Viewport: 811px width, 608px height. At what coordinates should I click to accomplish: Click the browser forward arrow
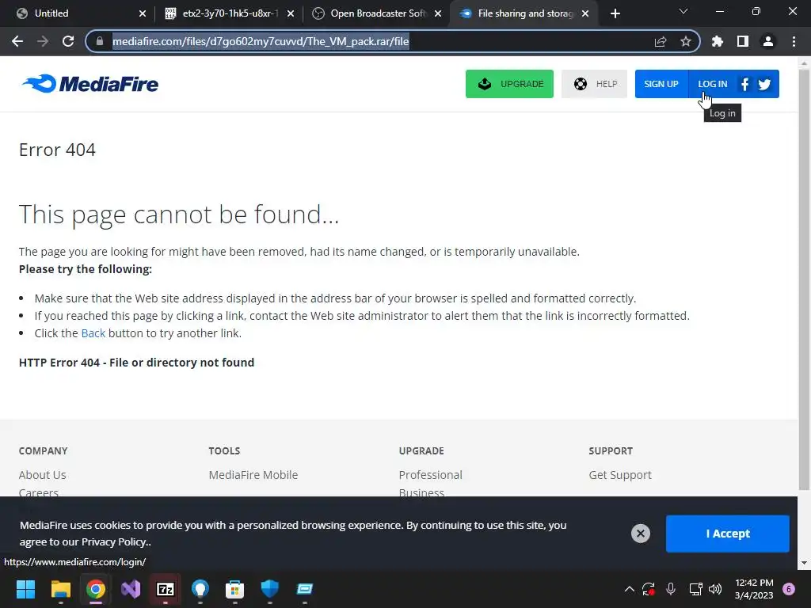pos(43,41)
